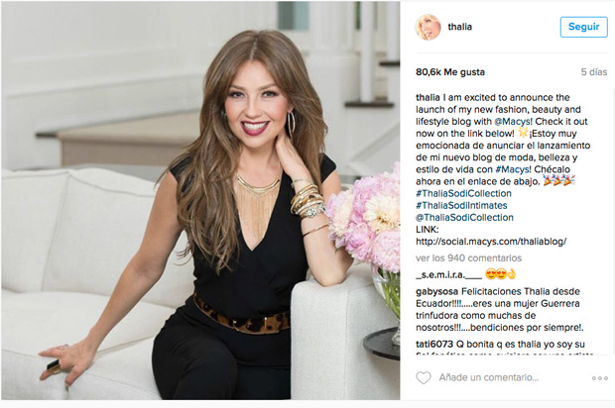The height and width of the screenshot is (408, 615).
Task: Open thalia username in the post header
Action: (459, 27)
